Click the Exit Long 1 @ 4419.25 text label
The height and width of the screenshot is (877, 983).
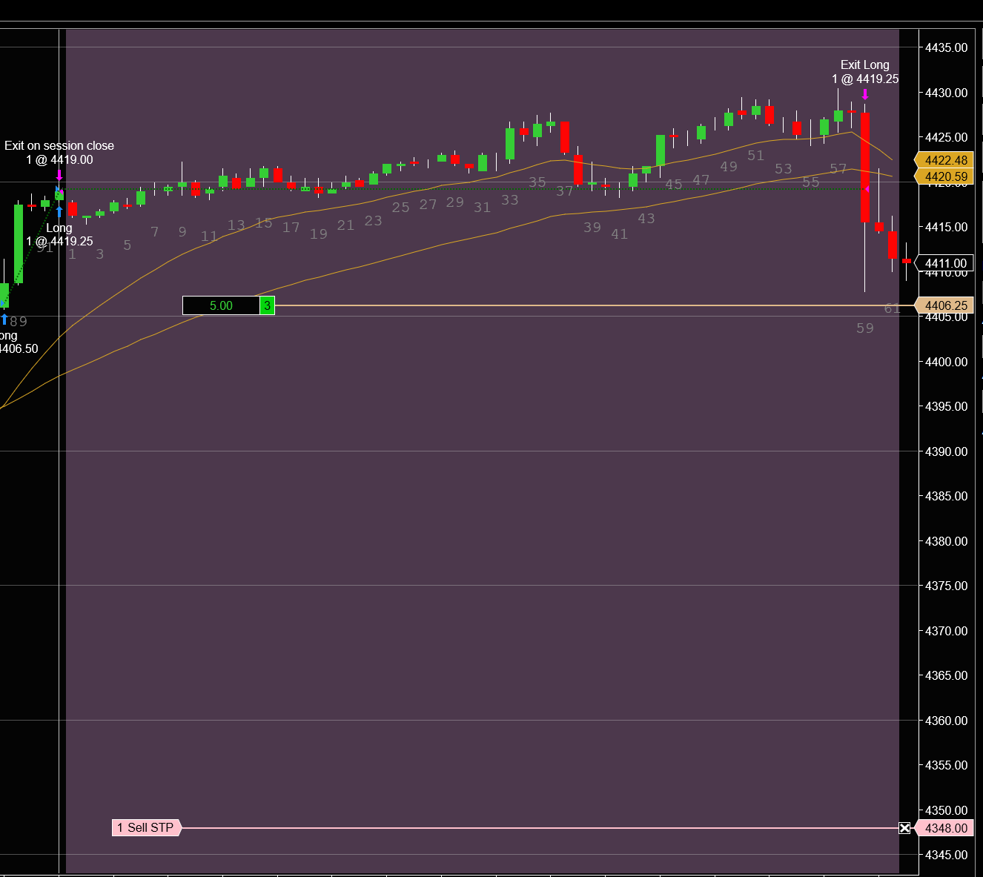(x=865, y=72)
